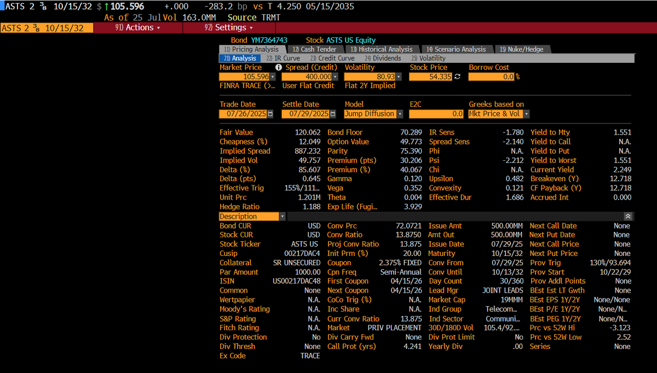Click the User Flat Credit label
Image resolution: width=657 pixels, height=373 pixels.
pyautogui.click(x=308, y=86)
